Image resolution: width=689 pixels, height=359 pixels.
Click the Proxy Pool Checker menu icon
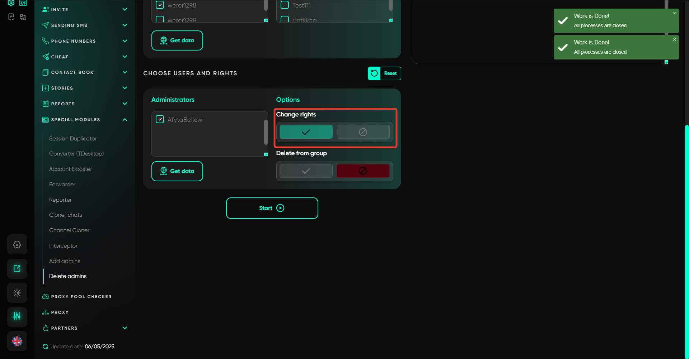coord(46,297)
